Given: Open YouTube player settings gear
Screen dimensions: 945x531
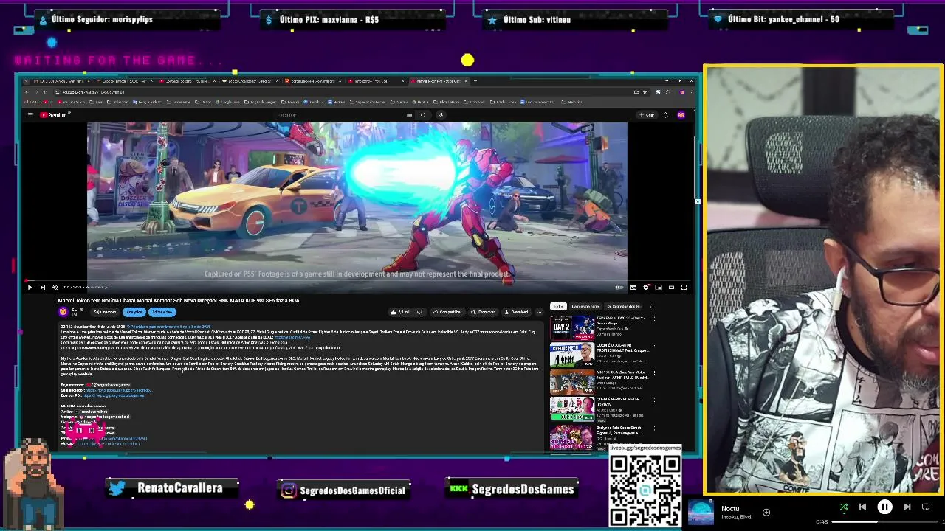Looking at the screenshot, I should tap(646, 288).
